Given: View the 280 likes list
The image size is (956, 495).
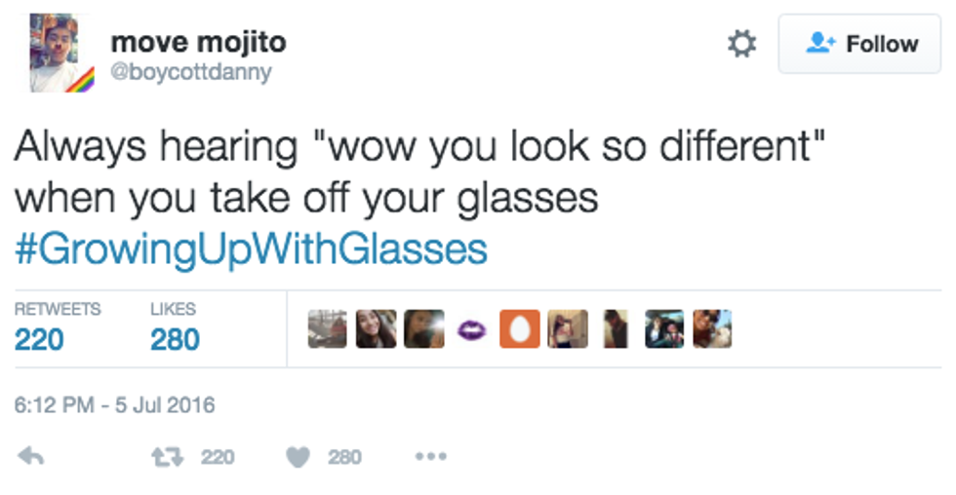Looking at the screenshot, I should coord(175,327).
